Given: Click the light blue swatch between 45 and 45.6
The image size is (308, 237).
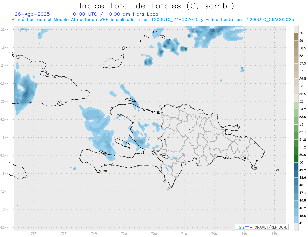Looking at the screenshot, I should point(296,219).
